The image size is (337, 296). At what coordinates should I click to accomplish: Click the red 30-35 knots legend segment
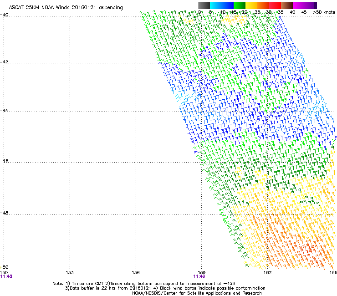point(275,5)
